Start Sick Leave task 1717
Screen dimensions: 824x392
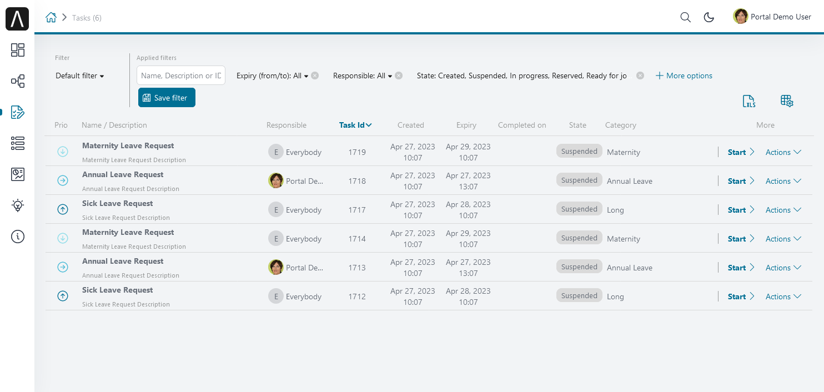[741, 210]
